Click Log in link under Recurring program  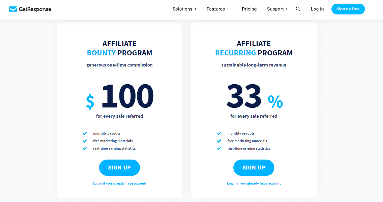(254, 183)
